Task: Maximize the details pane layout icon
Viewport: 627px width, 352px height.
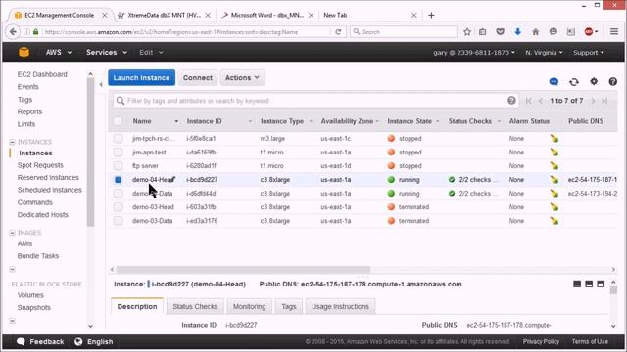Action: tap(601, 284)
